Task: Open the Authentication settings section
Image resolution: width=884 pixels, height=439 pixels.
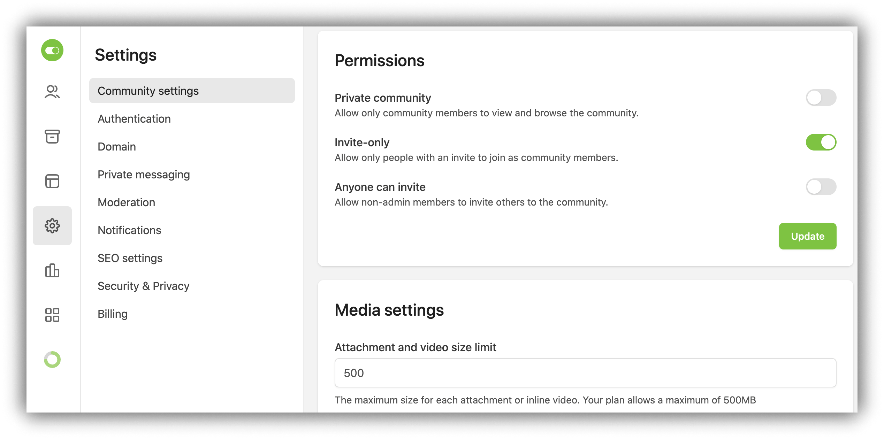Action: [x=134, y=119]
